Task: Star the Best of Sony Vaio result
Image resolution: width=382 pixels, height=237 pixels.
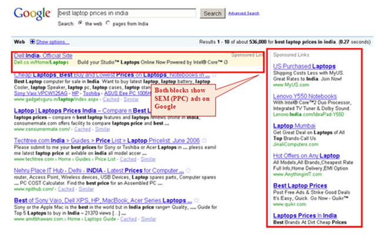Action: click(x=197, y=201)
